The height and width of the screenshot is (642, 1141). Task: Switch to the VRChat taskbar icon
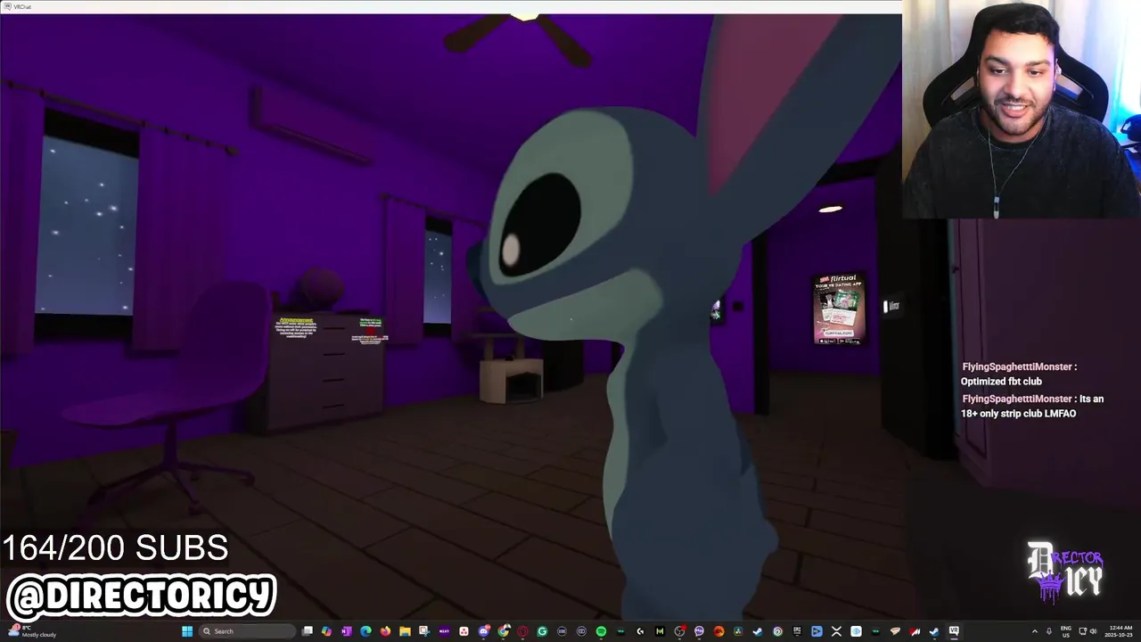pos(954,631)
